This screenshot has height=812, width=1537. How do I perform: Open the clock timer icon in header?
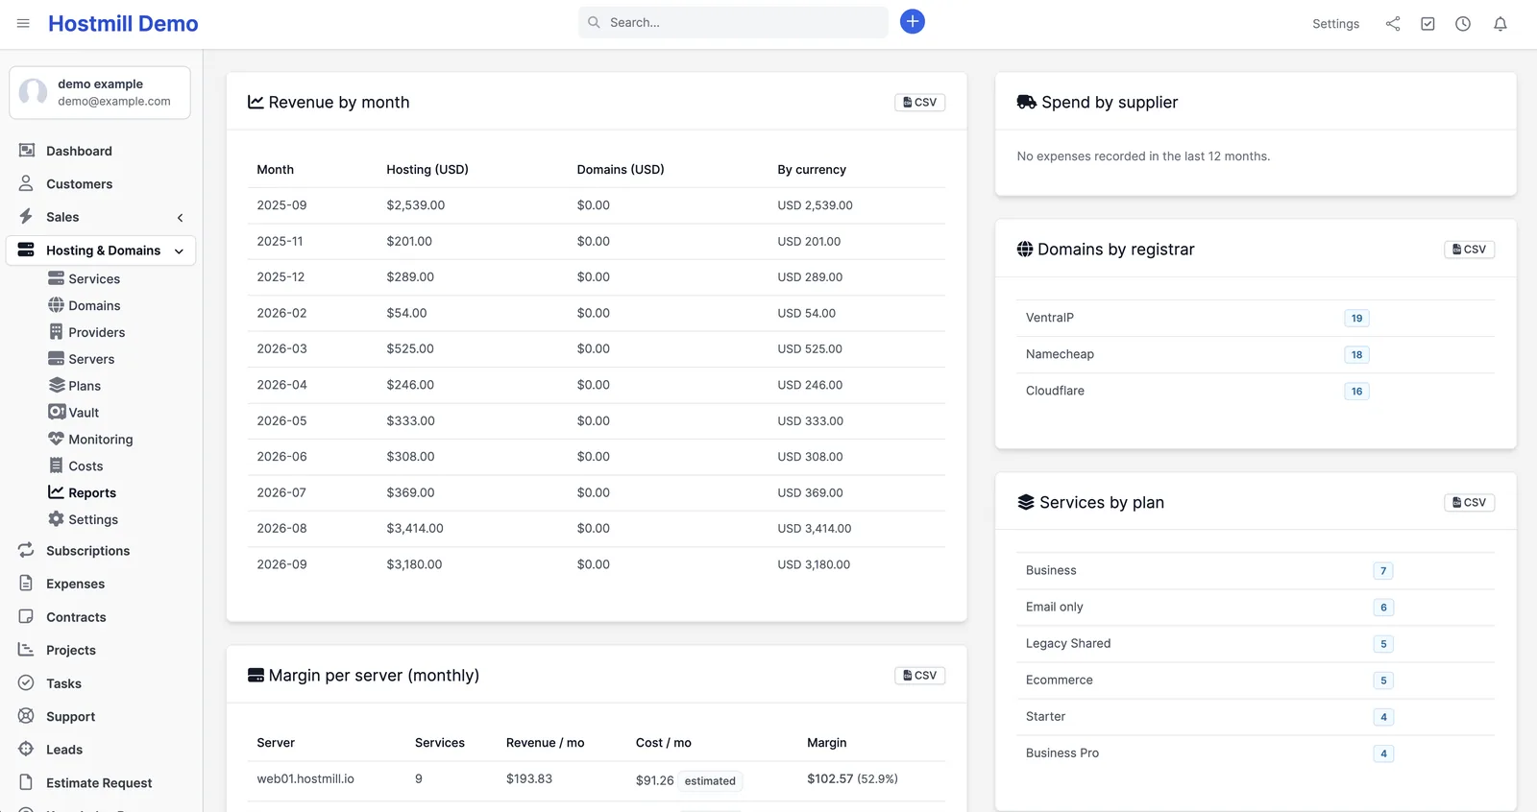pyautogui.click(x=1463, y=24)
